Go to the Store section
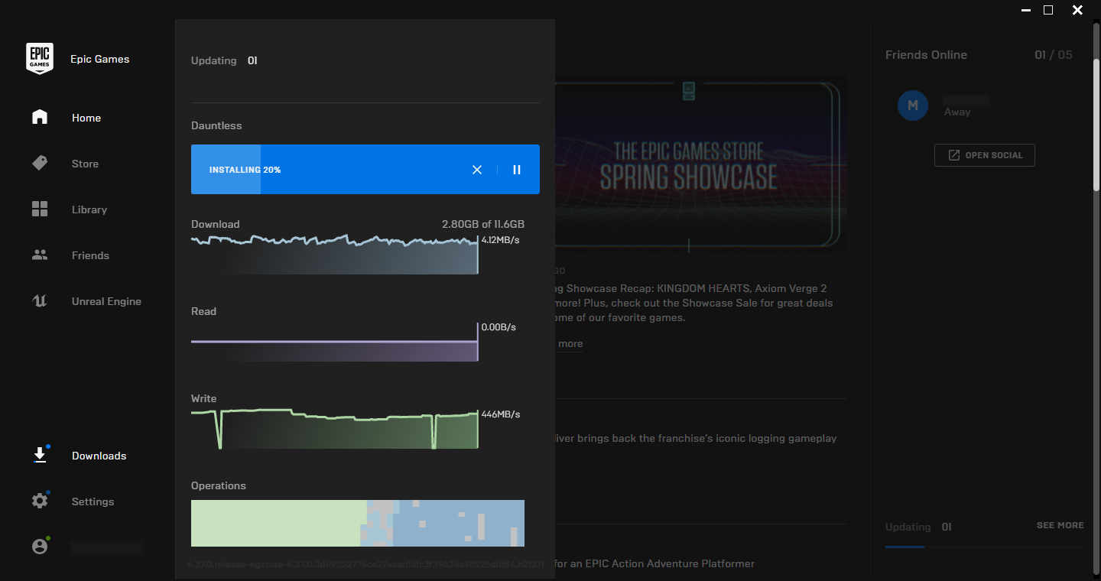 85,164
